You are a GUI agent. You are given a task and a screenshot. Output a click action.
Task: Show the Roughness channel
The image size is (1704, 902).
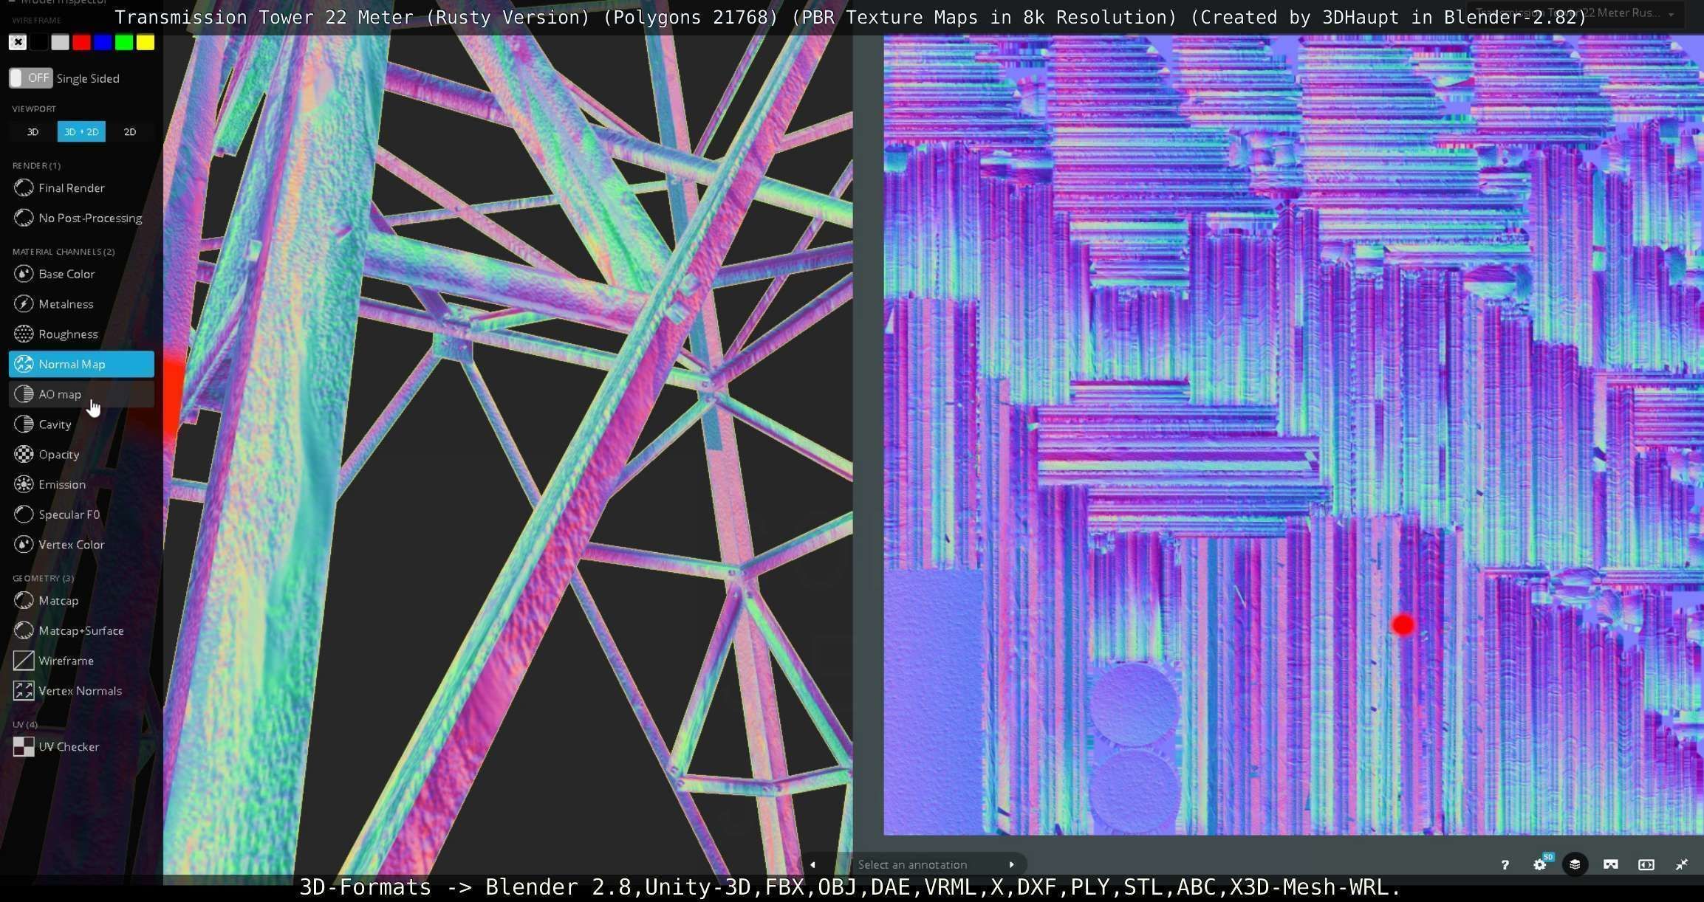81,334
